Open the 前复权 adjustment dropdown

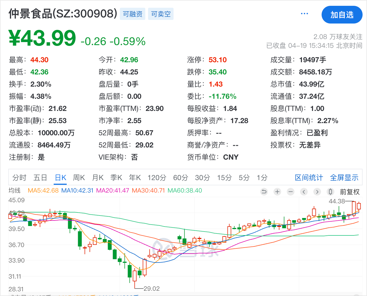point(350,192)
